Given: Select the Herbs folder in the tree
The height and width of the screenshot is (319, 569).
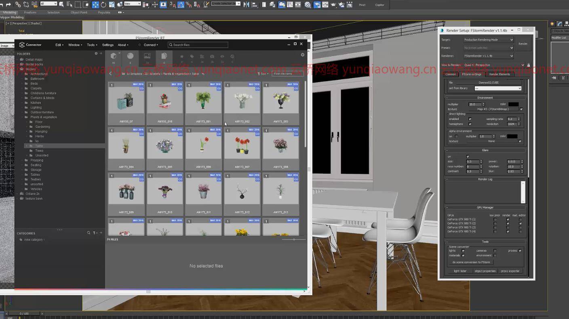Looking at the screenshot, I should (40, 136).
